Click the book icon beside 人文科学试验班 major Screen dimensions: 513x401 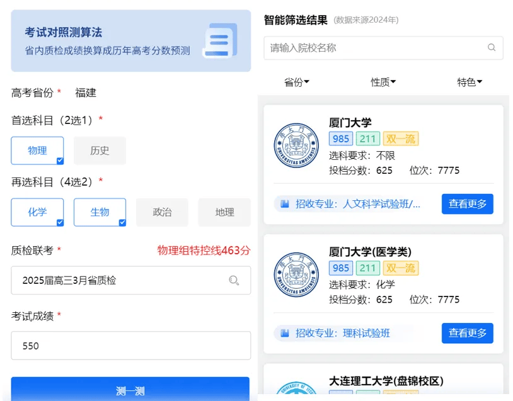click(x=285, y=204)
